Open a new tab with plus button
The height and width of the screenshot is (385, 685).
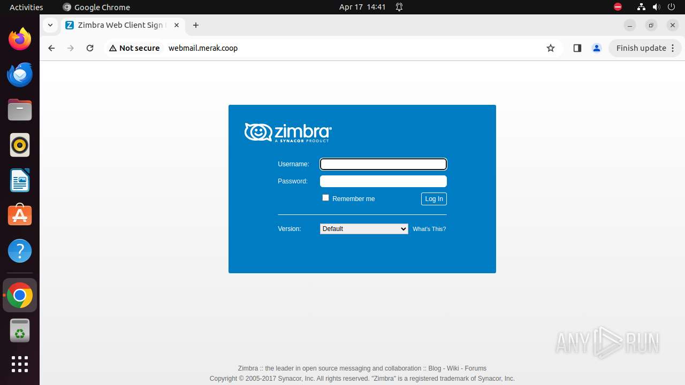click(x=196, y=25)
